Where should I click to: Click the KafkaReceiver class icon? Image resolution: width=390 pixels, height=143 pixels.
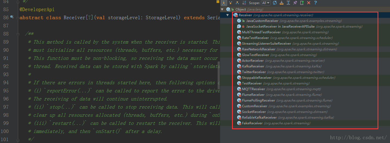click(x=239, y=66)
